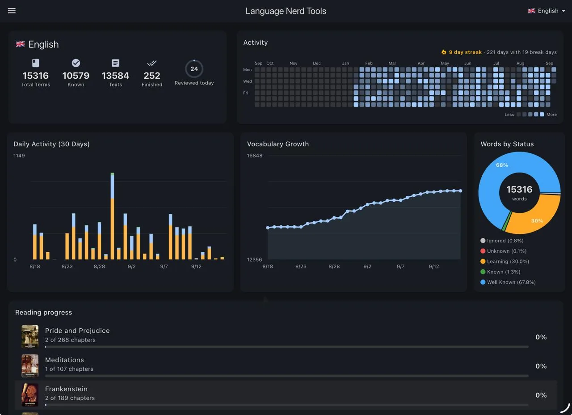
Task: Click the '9 day streak' text
Action: click(x=465, y=52)
